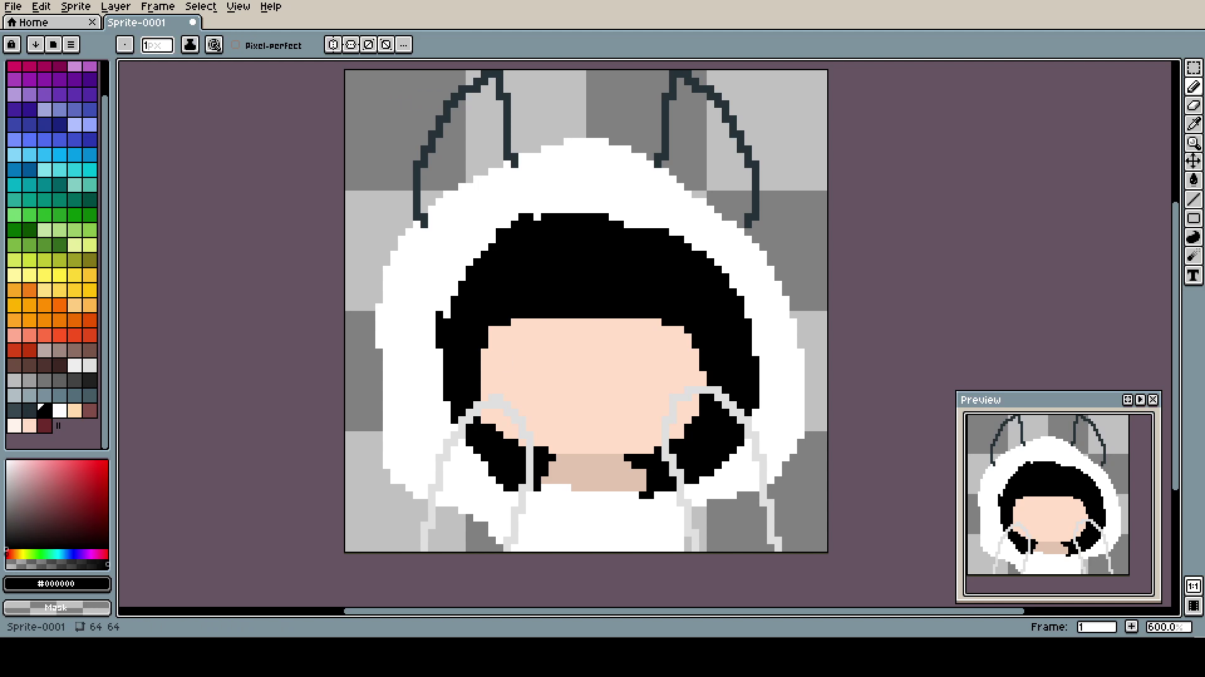Select the Line tool

point(1193,200)
